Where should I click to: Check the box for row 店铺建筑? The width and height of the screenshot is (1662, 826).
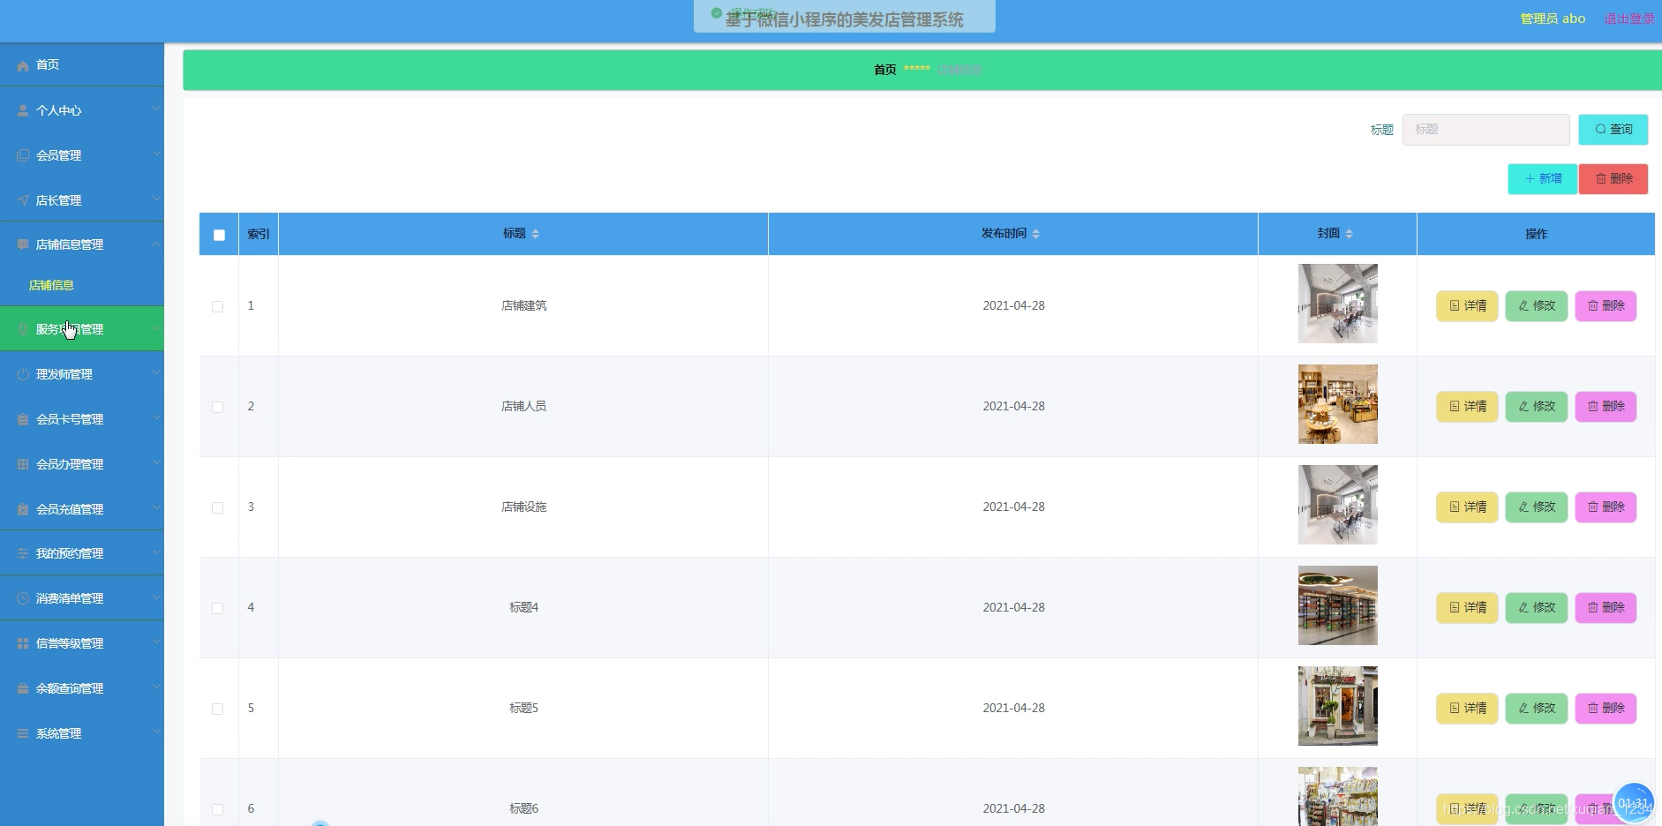click(x=217, y=306)
